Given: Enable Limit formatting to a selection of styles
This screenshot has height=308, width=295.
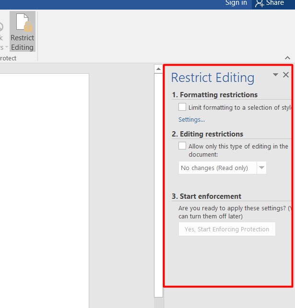Looking at the screenshot, I should (x=182, y=107).
